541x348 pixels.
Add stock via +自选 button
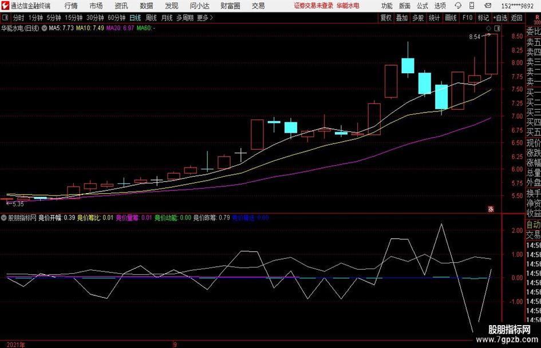click(500, 18)
